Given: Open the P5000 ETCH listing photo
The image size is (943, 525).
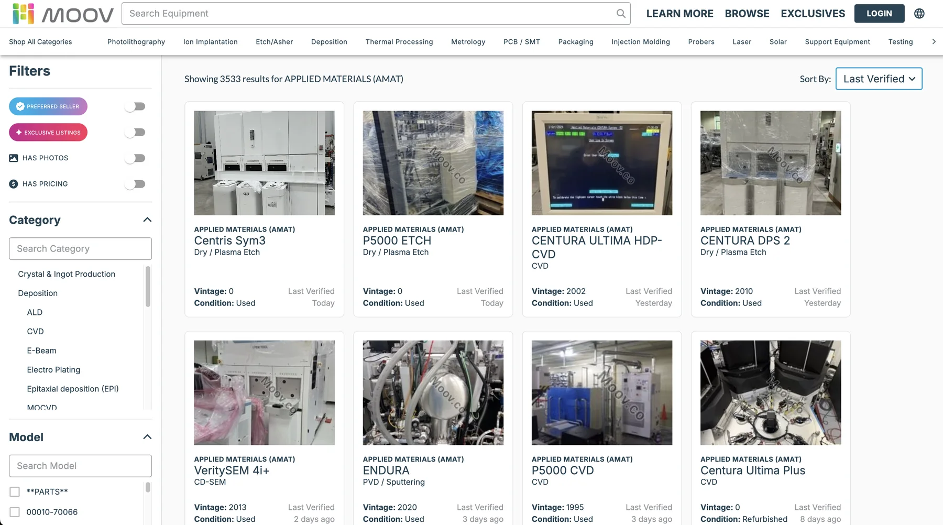Looking at the screenshot, I should tap(433, 163).
